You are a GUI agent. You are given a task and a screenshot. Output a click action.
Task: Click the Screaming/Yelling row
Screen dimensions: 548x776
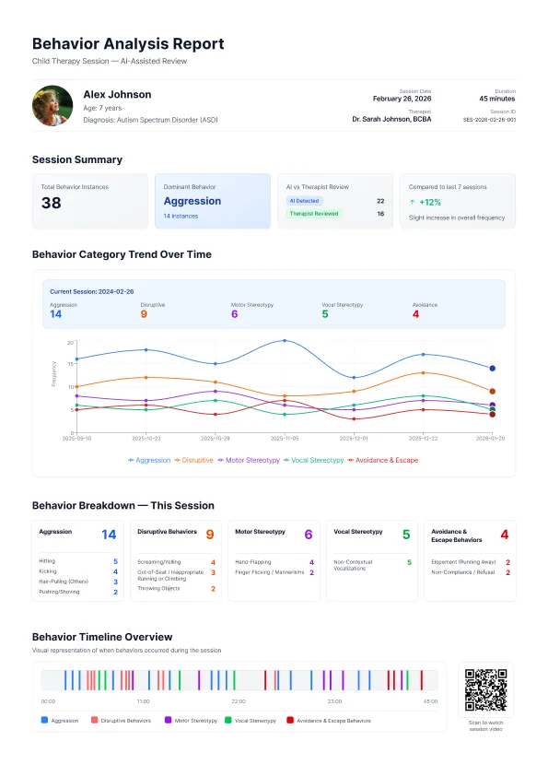pos(177,562)
